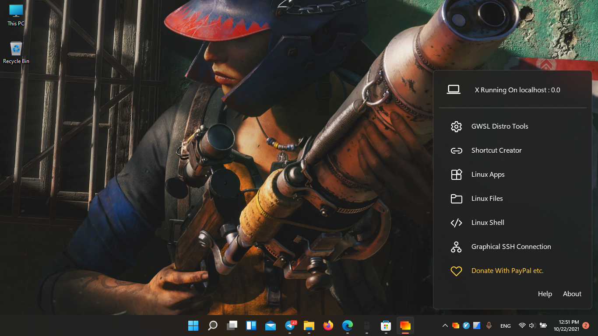This screenshot has height=336, width=598.
Task: Click the Linux Apps grid icon
Action: [456, 175]
